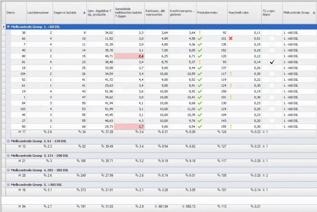Screen dimensions: 317x212
Task: Select production value 40,71 of animal 80
Action: click(x=109, y=56)
